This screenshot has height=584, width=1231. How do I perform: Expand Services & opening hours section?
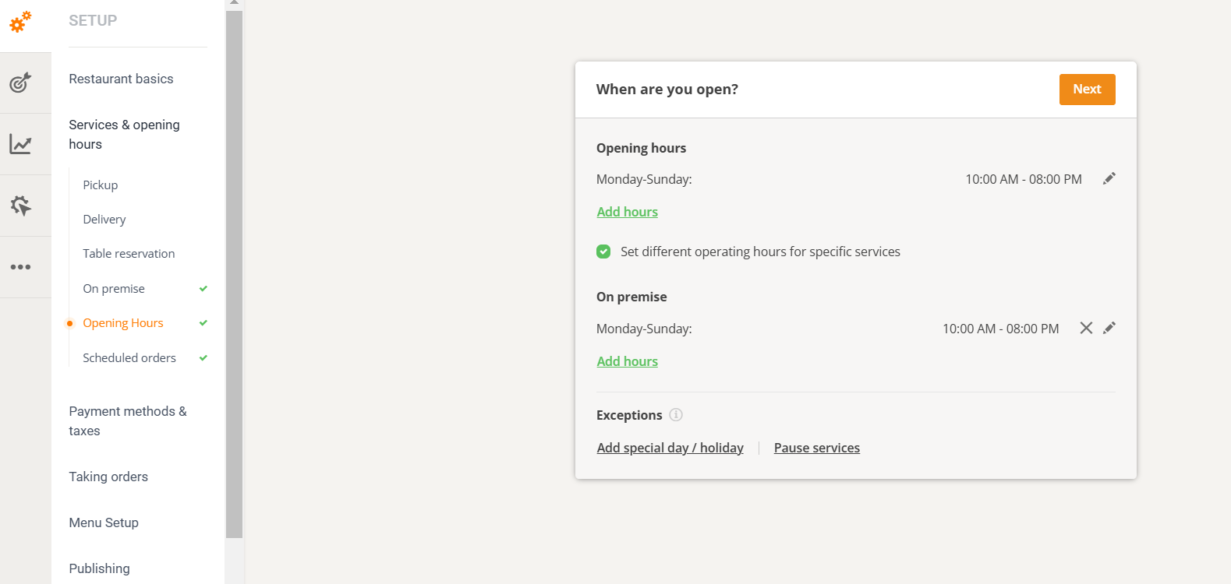pyautogui.click(x=124, y=134)
